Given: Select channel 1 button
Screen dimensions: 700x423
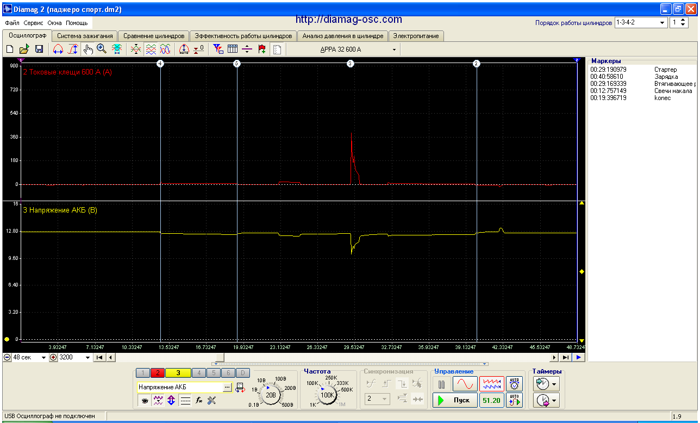Looking at the screenshot, I should (x=142, y=373).
